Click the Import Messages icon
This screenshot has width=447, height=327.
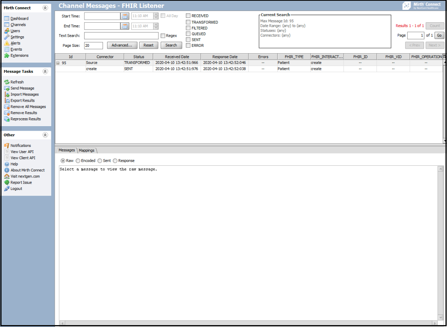click(6, 94)
